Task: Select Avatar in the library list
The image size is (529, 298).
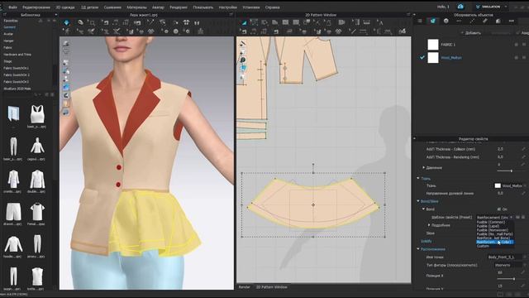Action: [8, 34]
